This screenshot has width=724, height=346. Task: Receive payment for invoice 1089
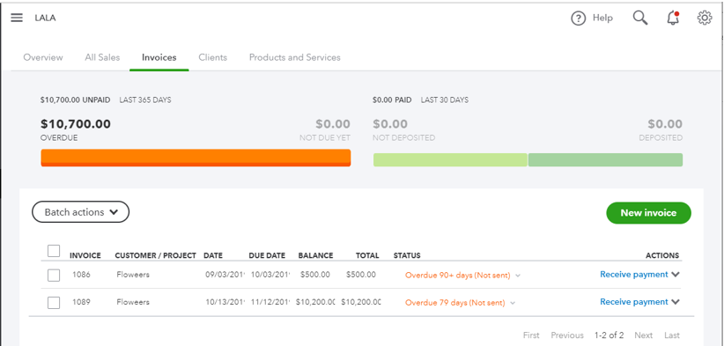634,302
